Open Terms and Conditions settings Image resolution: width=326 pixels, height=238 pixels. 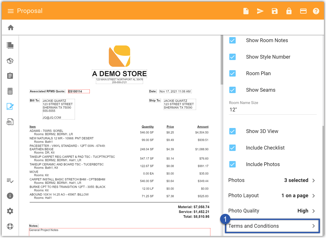(272, 226)
